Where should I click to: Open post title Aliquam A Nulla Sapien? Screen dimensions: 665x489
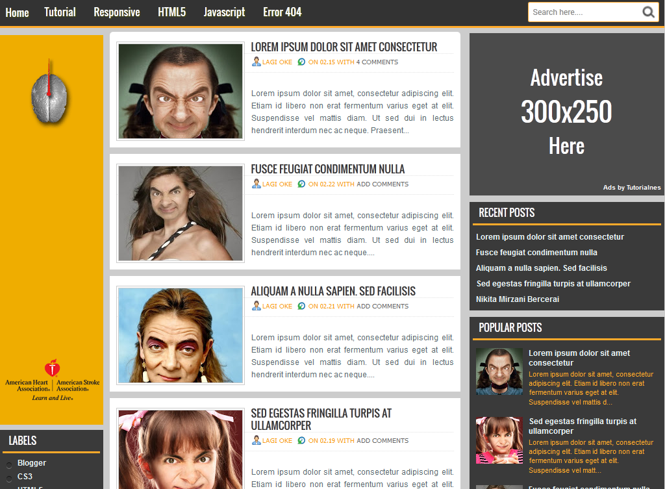point(333,292)
